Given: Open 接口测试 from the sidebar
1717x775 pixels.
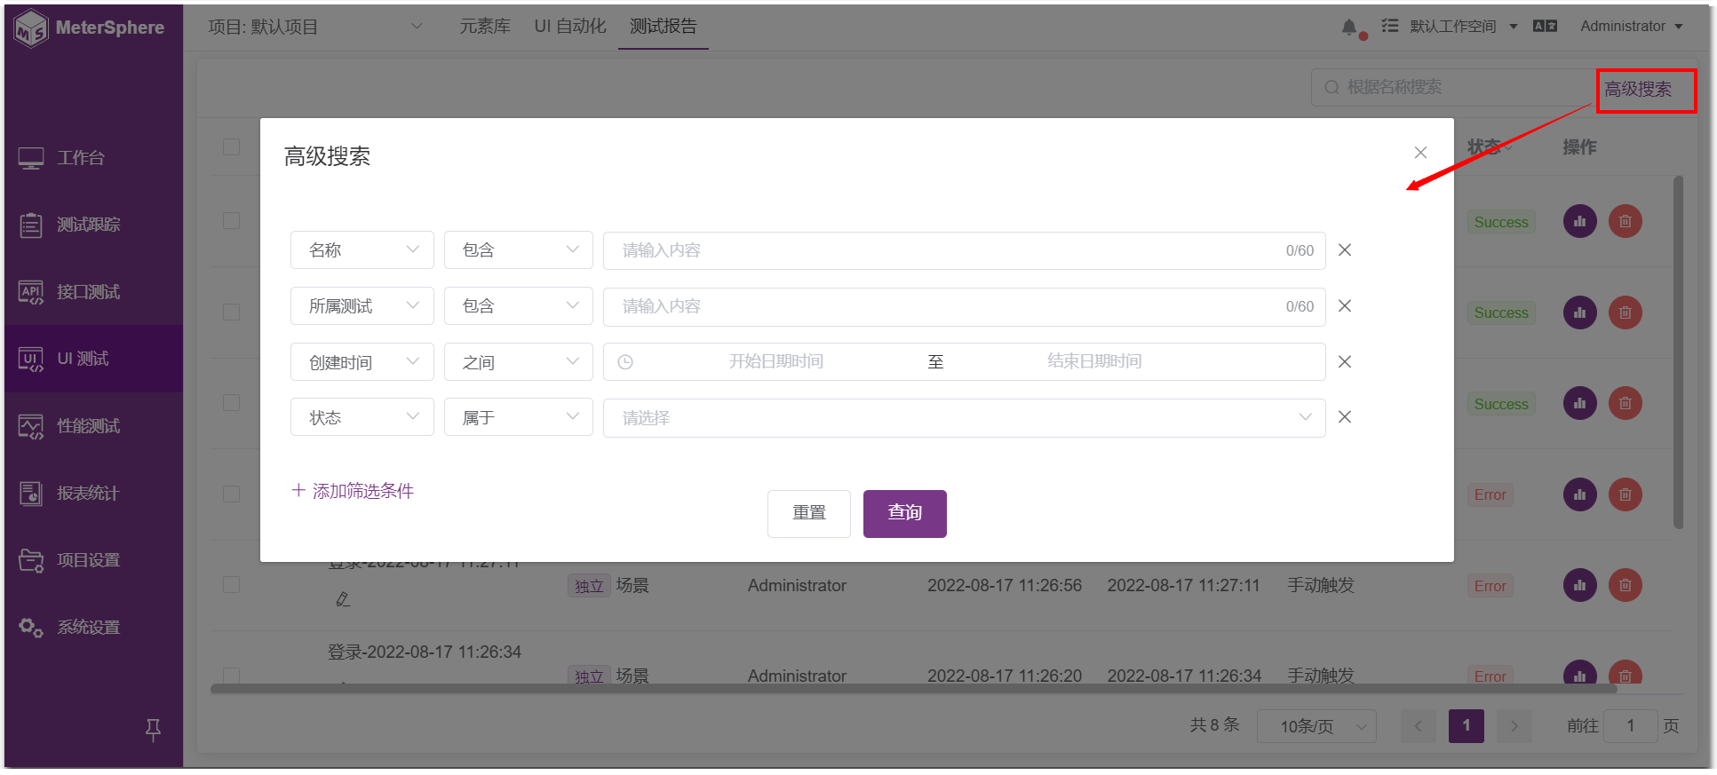Looking at the screenshot, I should pyautogui.click(x=93, y=292).
